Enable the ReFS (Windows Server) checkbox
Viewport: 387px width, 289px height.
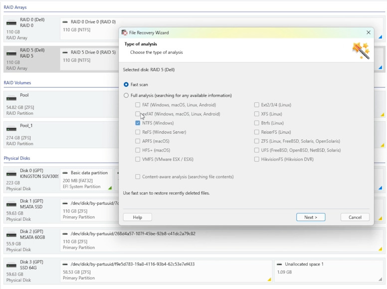138,132
